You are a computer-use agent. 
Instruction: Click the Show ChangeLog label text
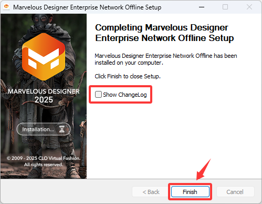pos(125,95)
